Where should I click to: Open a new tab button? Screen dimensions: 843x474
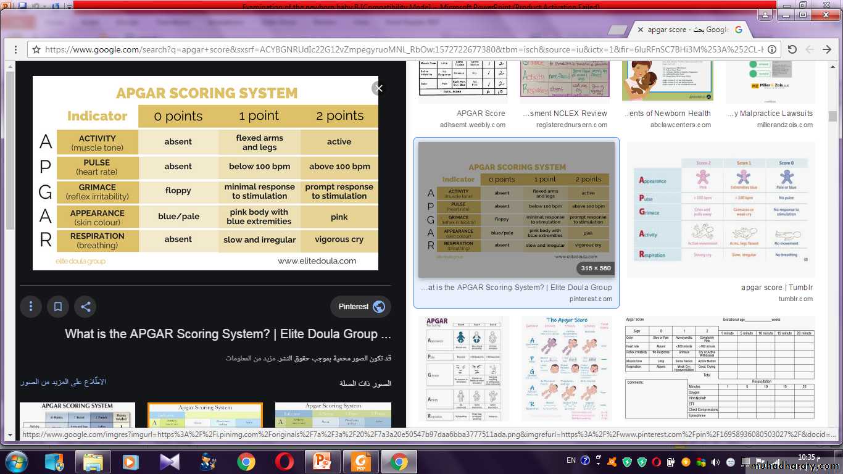click(x=617, y=30)
